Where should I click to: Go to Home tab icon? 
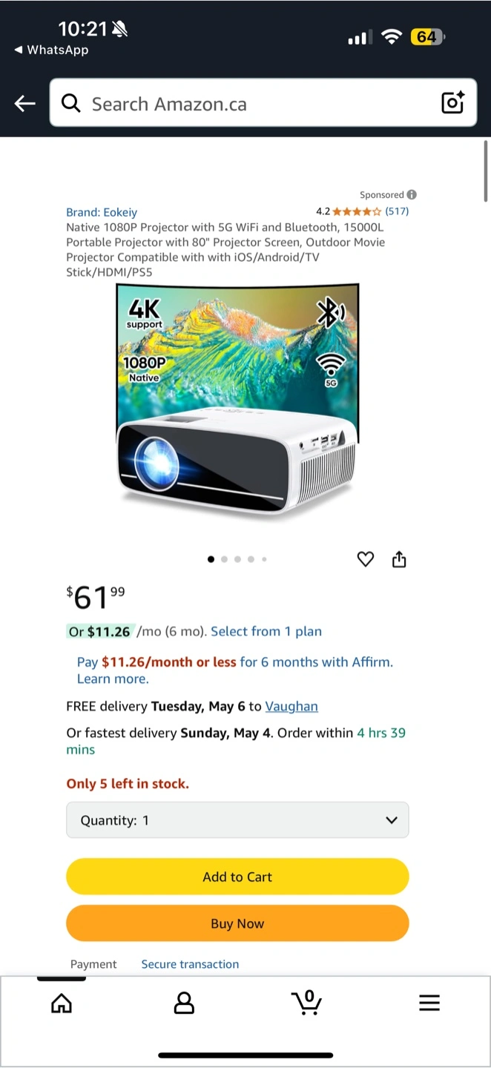pos(62,1003)
